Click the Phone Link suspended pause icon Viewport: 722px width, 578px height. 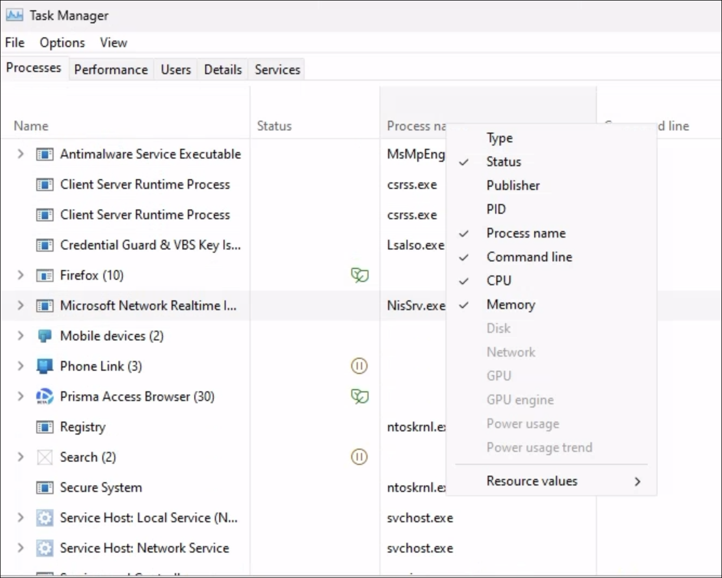(359, 366)
